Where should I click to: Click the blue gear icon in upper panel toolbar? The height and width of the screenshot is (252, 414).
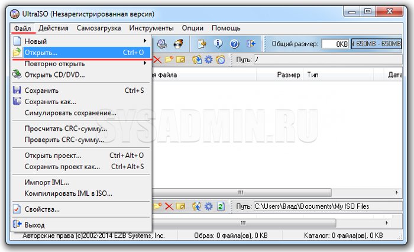click(208, 60)
